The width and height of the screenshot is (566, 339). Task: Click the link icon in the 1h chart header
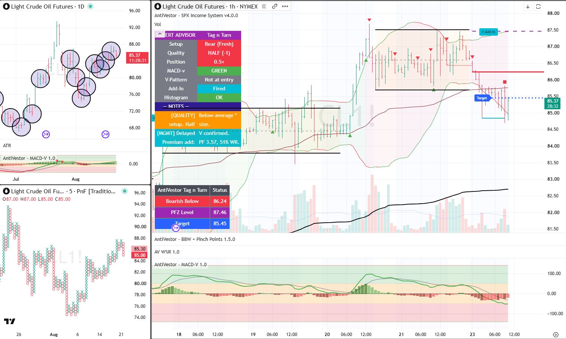tap(275, 6)
